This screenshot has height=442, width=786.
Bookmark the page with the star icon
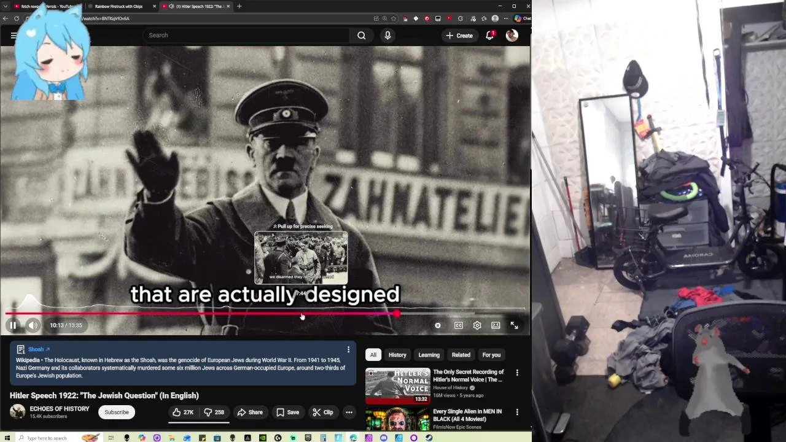pyautogui.click(x=394, y=18)
